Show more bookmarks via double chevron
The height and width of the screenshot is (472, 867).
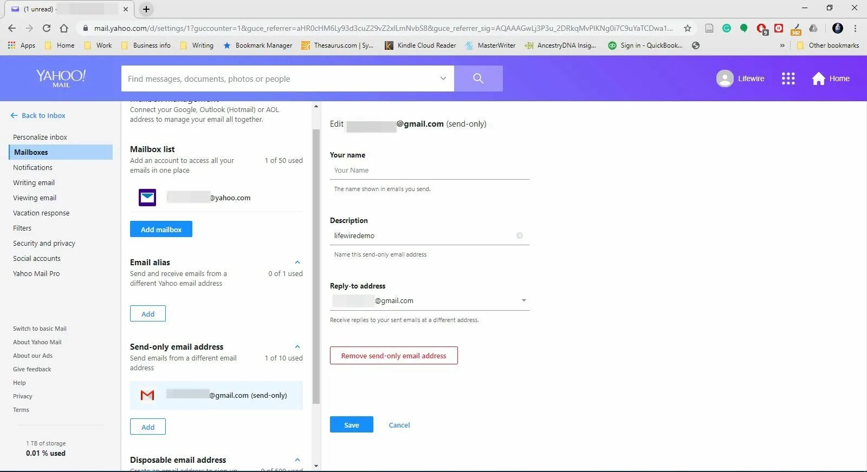pyautogui.click(x=782, y=45)
